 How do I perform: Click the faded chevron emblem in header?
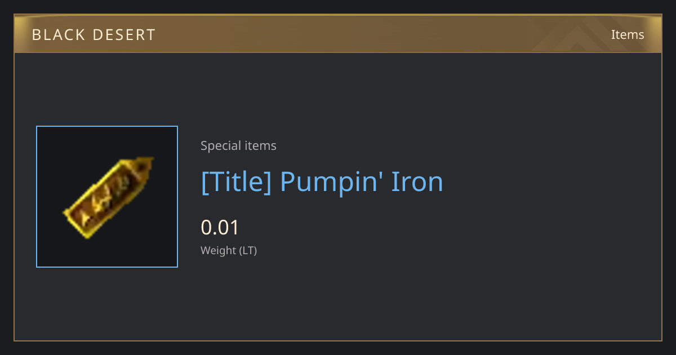(586, 34)
